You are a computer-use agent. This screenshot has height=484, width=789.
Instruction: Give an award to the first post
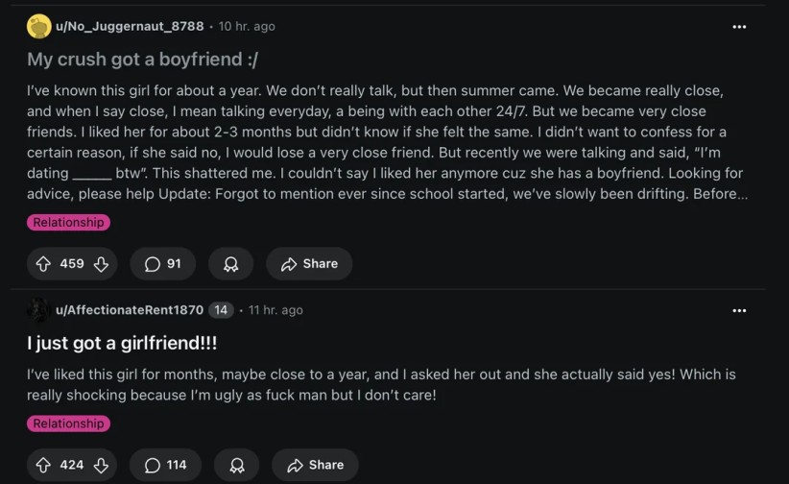(x=230, y=264)
